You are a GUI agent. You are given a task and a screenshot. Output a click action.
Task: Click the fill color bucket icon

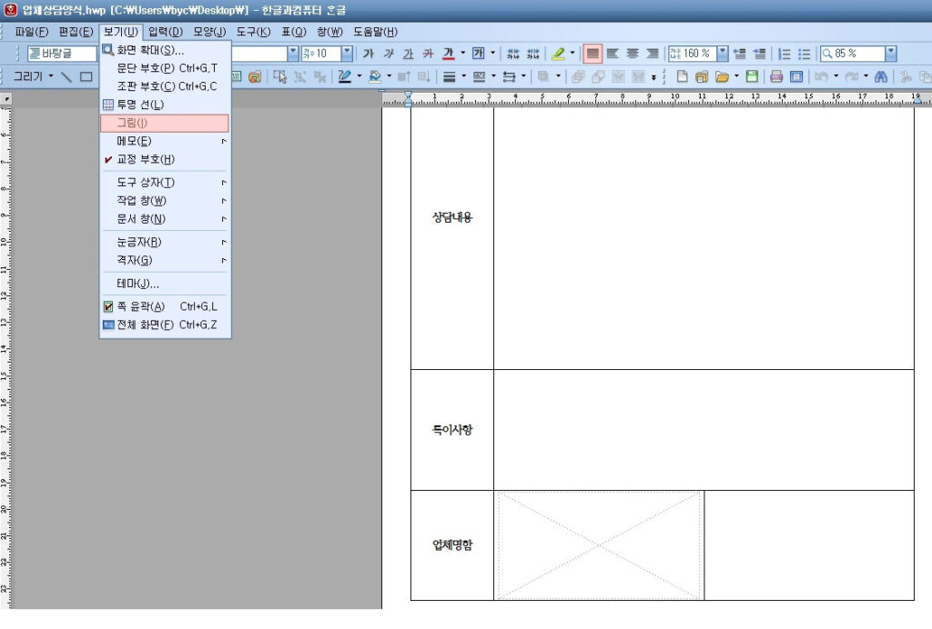point(374,76)
